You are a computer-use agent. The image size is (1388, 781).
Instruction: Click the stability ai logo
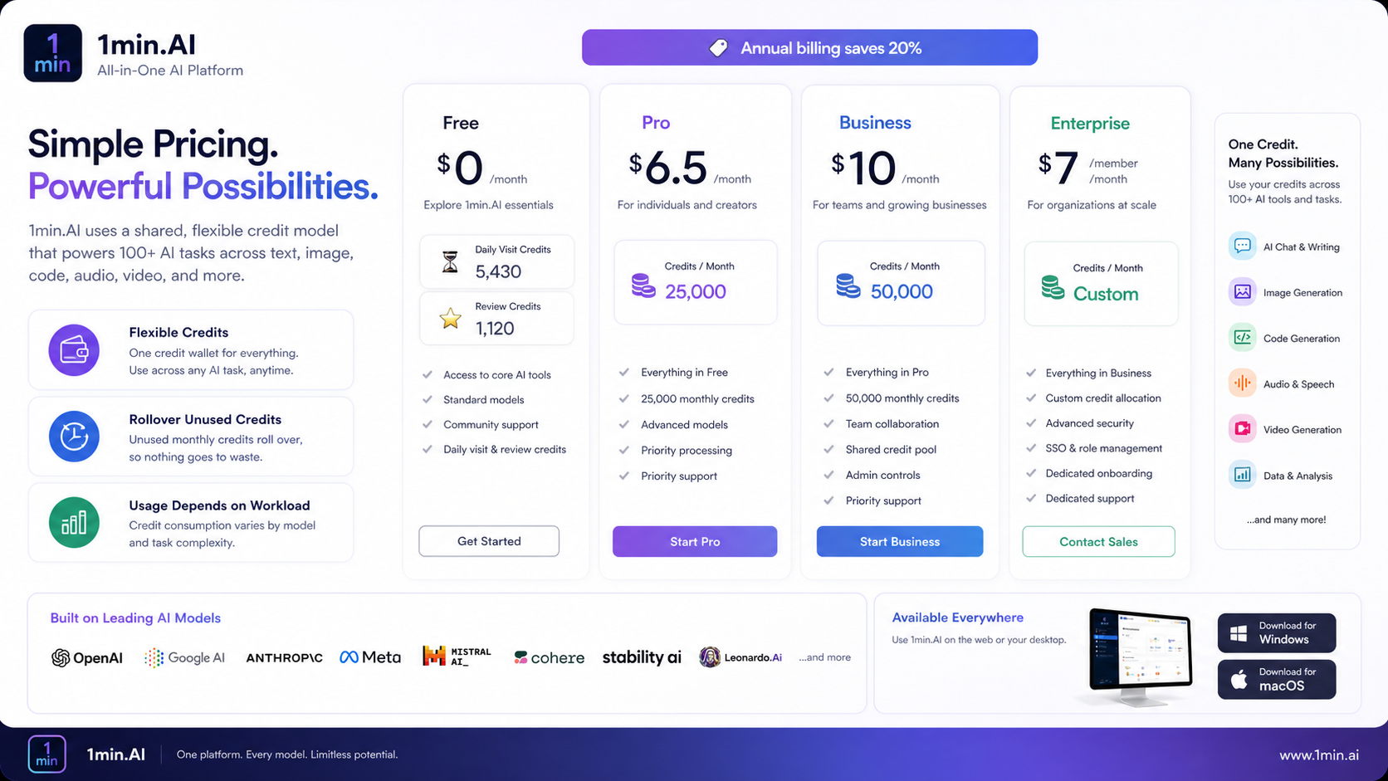coord(642,657)
